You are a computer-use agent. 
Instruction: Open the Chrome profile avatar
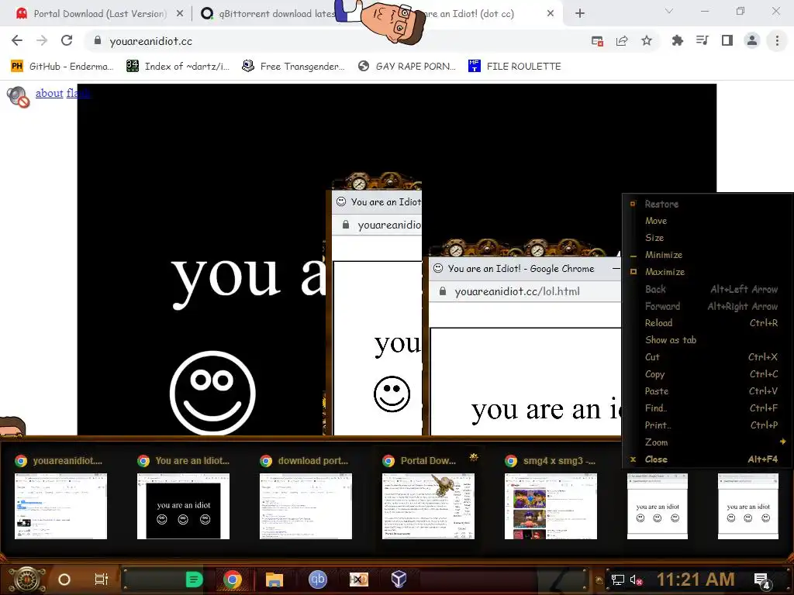(x=752, y=40)
